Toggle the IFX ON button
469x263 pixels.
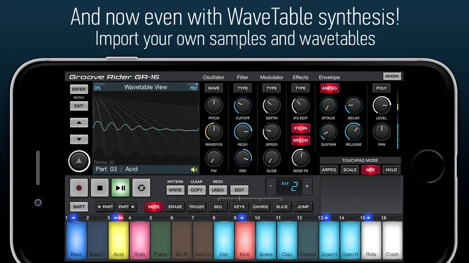(300, 128)
